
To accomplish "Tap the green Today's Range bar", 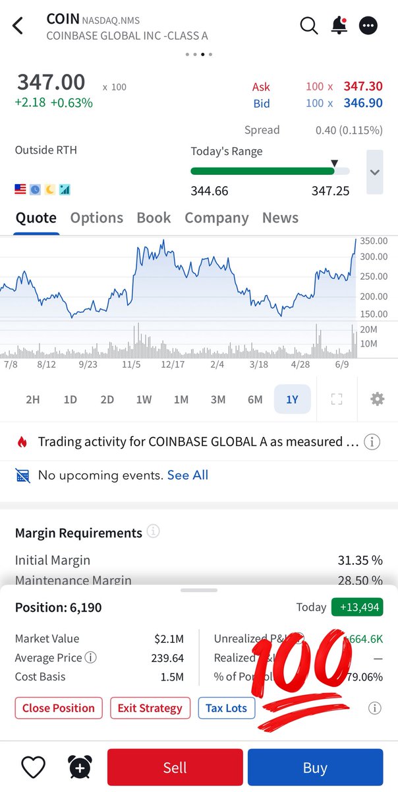I will (262, 172).
